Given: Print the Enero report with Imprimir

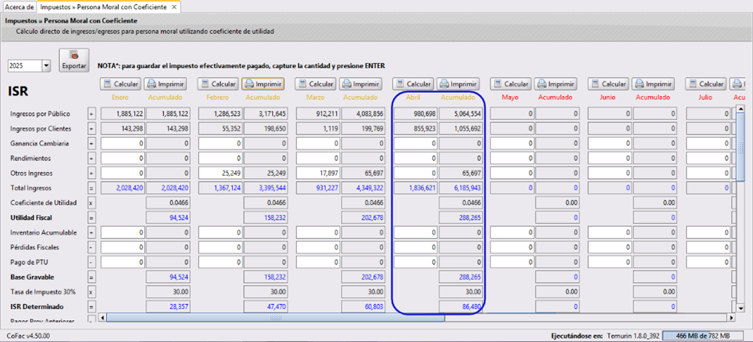Looking at the screenshot, I should 165,84.
